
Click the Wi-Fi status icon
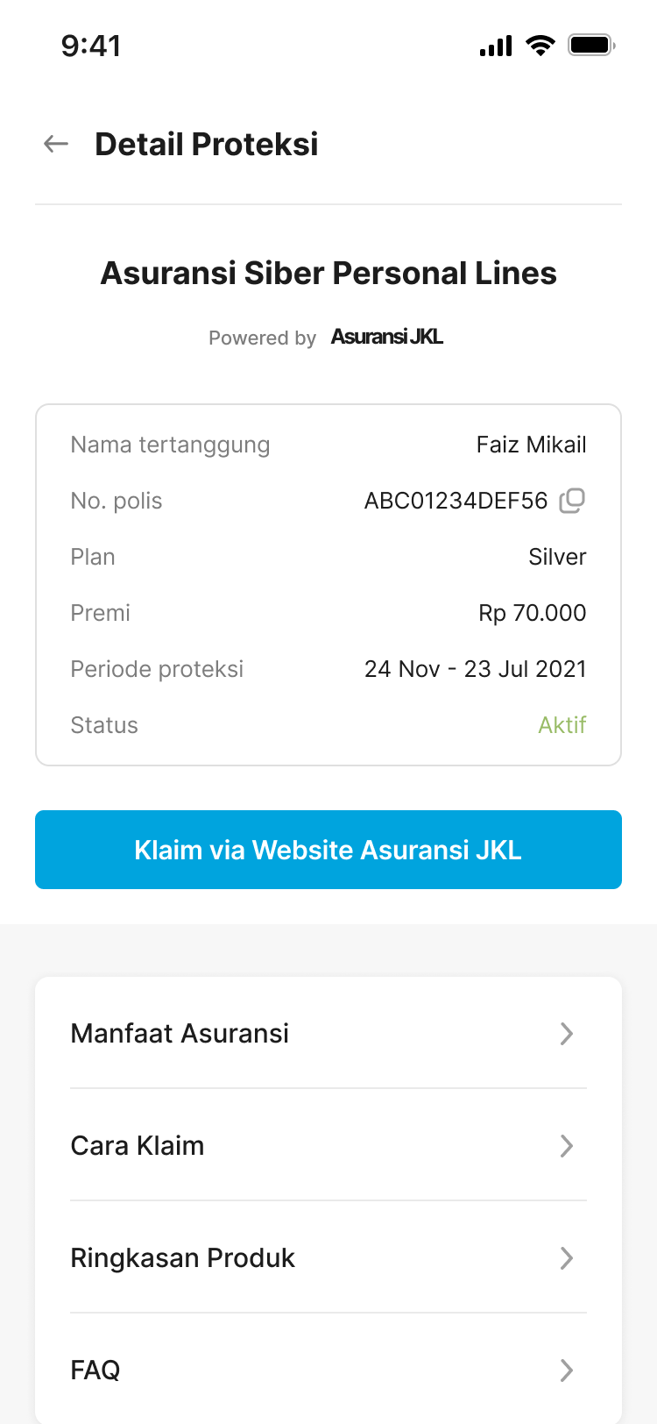click(540, 46)
